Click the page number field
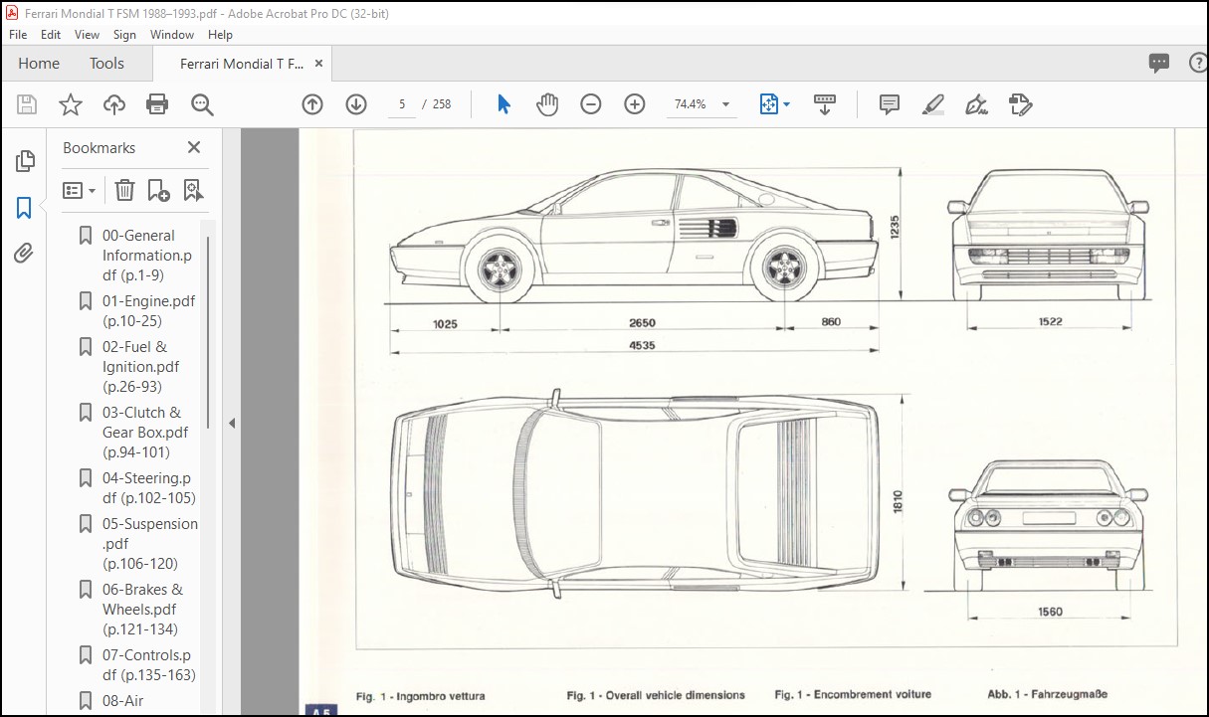1209x717 pixels. [401, 104]
